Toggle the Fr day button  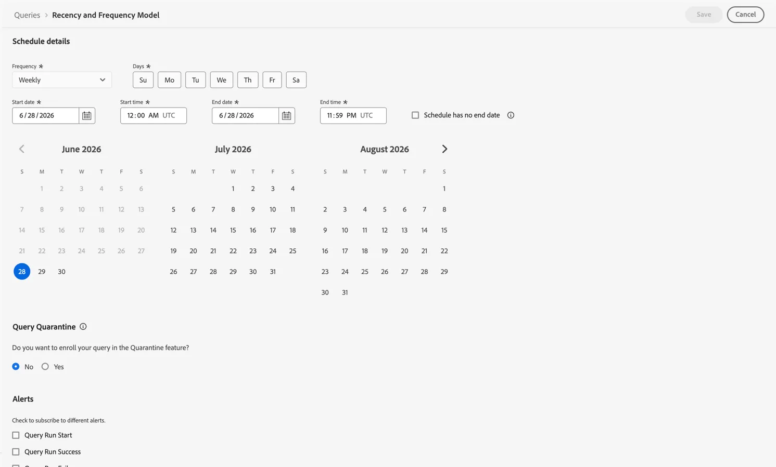pos(272,80)
